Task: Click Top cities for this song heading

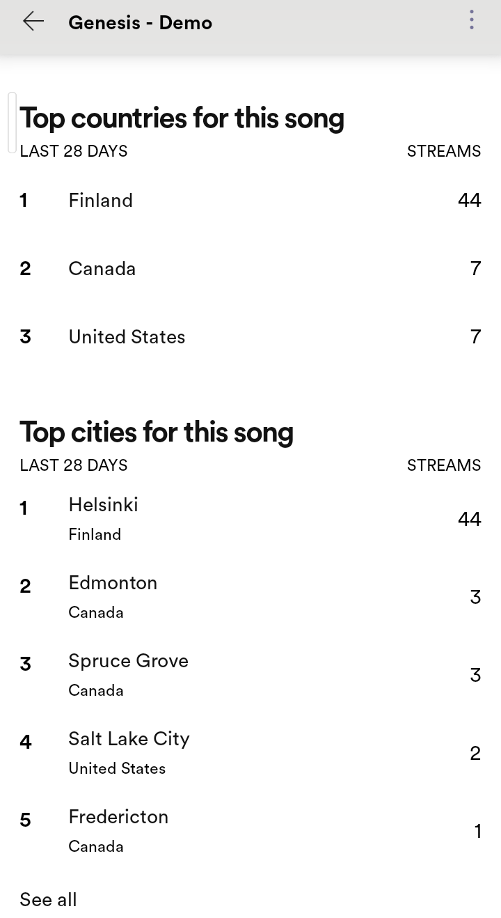Action: tap(157, 433)
